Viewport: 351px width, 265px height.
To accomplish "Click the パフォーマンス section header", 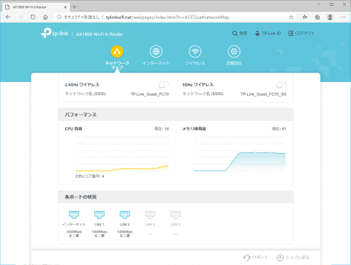I will tap(175, 115).
